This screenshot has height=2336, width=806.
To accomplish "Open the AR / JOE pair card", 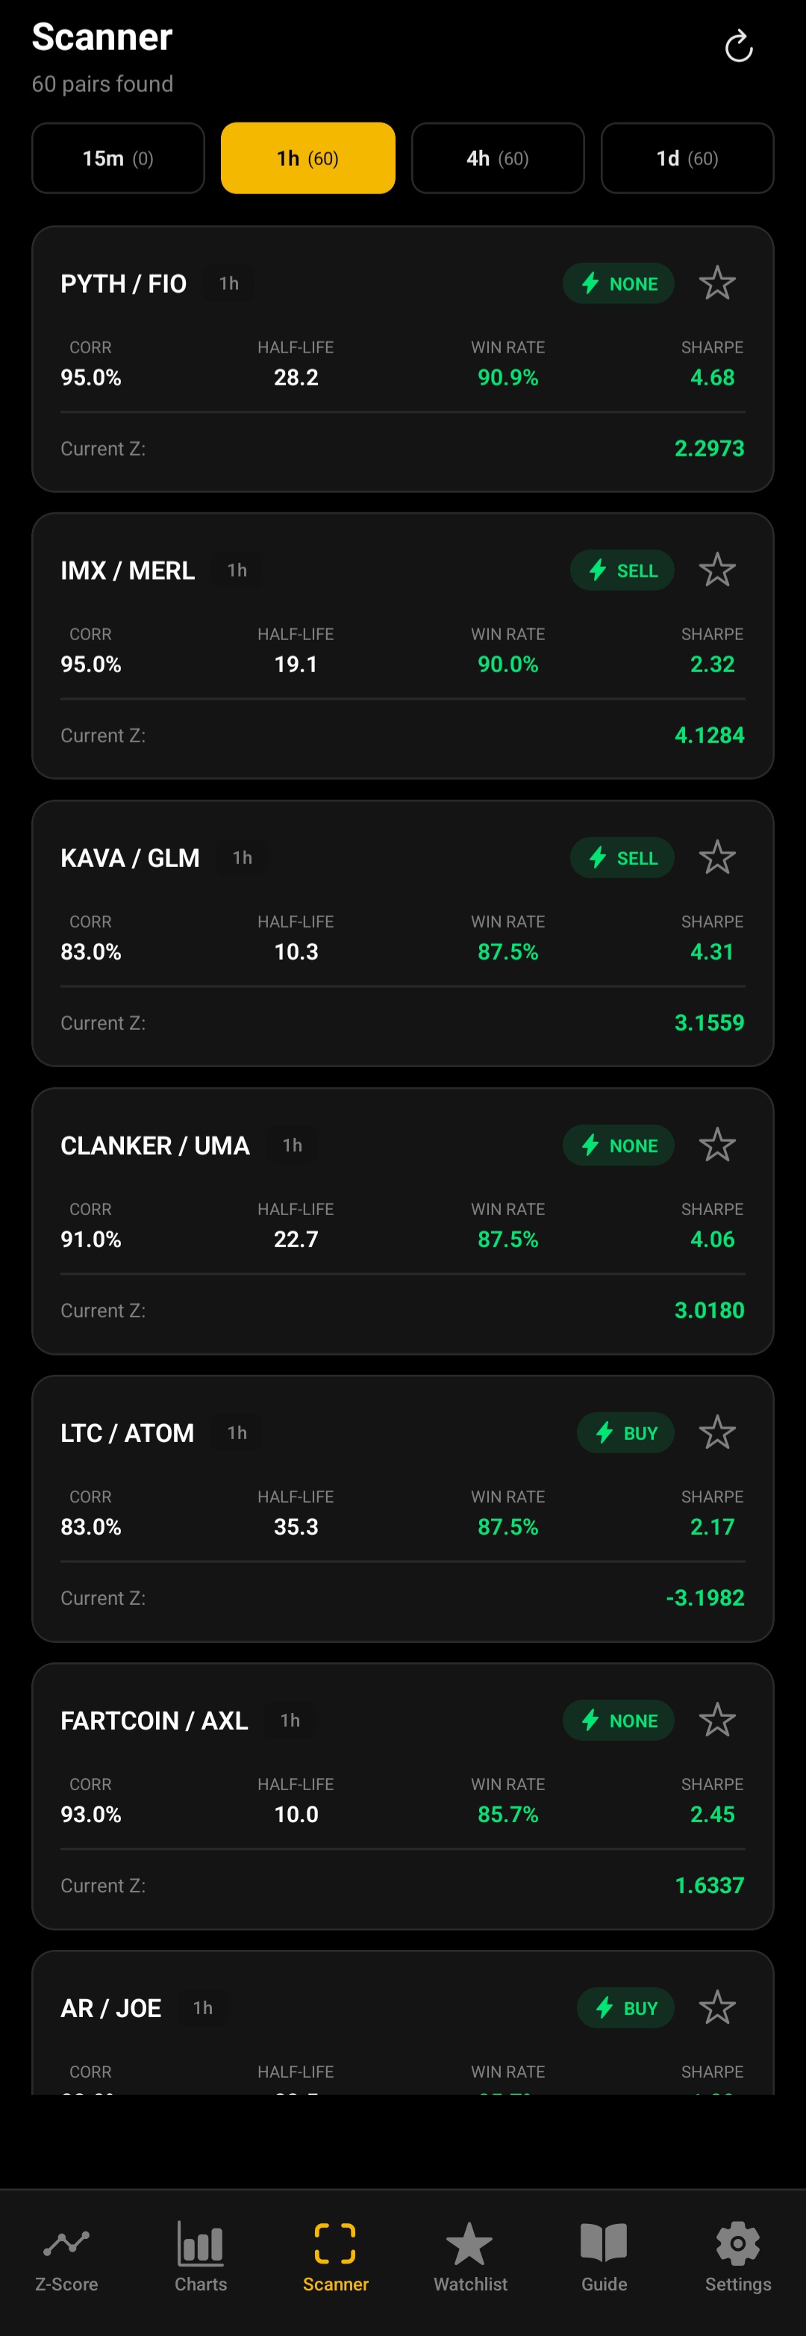I will coord(363,2040).
